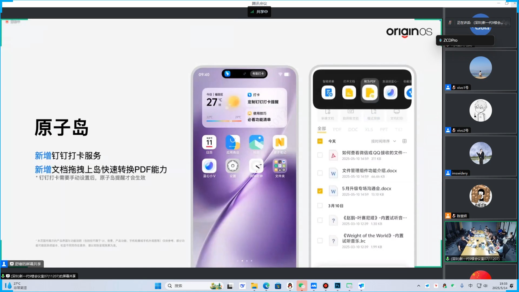Screen dimensions: 519x292
Task: Click the 应用商店 app icon on the slide
Action: click(233, 142)
